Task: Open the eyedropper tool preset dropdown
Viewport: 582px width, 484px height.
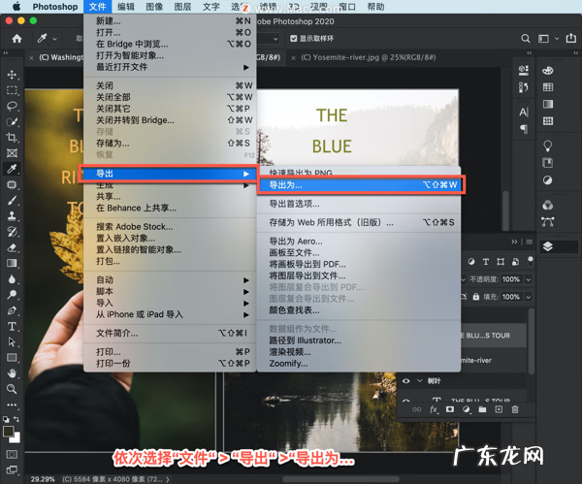Action: coord(54,39)
